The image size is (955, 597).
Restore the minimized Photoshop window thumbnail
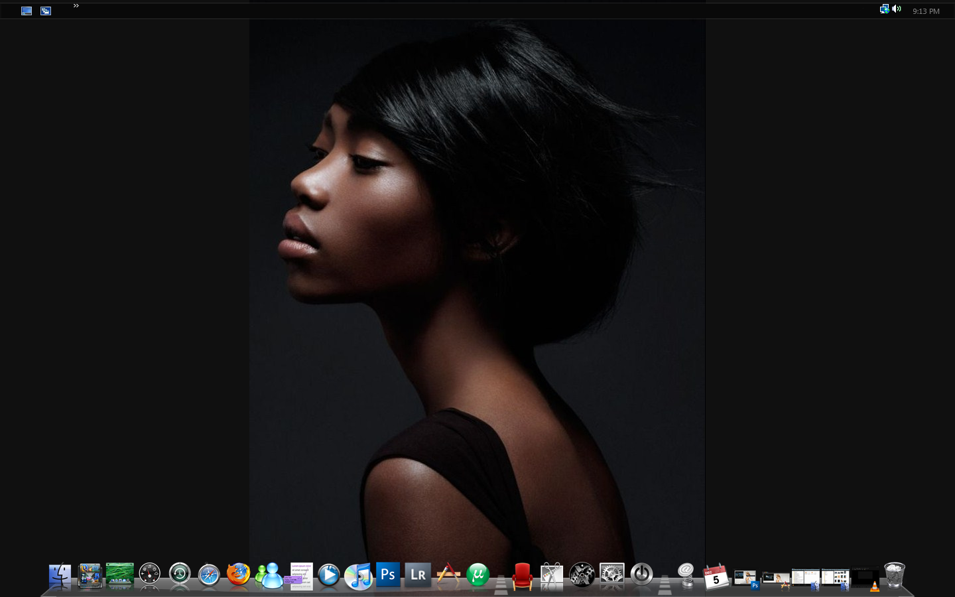(746, 579)
